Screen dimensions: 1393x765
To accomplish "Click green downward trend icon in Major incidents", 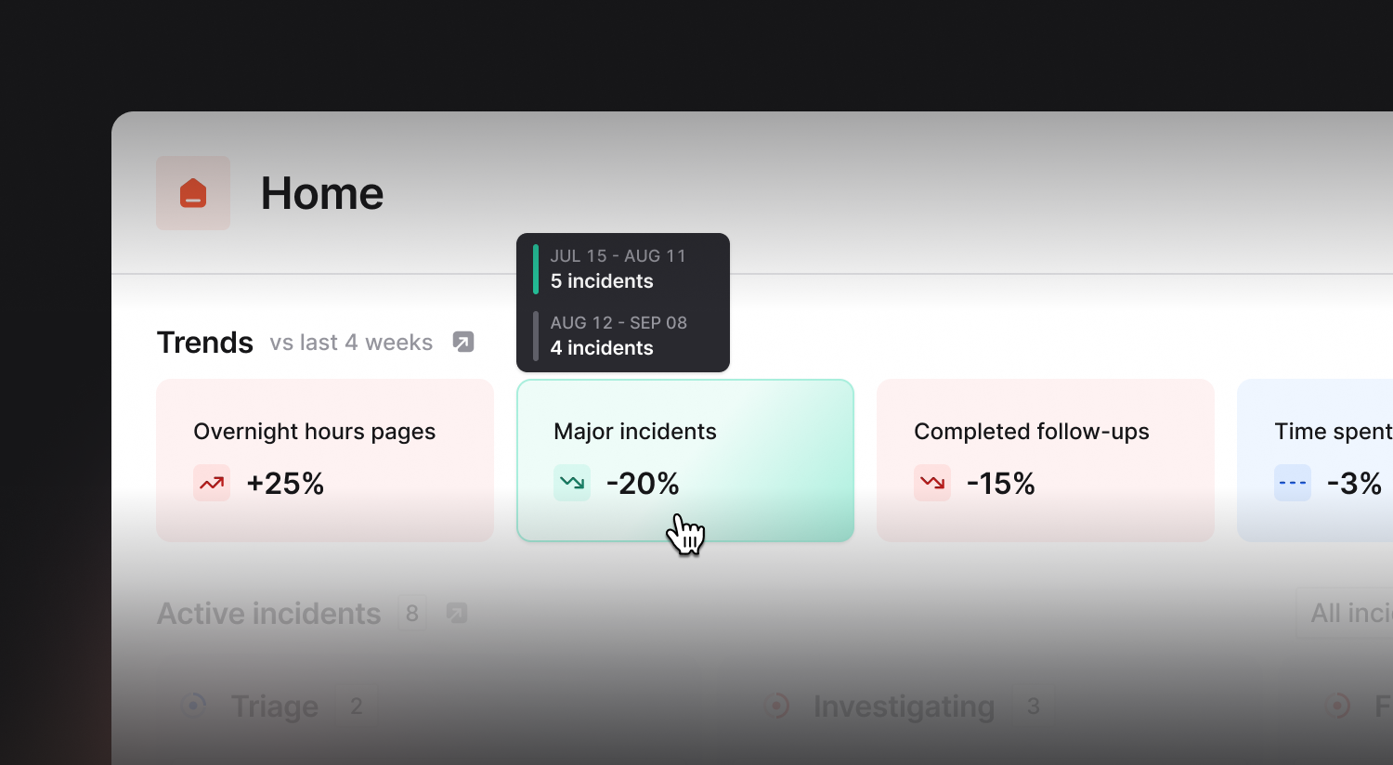I will [x=572, y=483].
